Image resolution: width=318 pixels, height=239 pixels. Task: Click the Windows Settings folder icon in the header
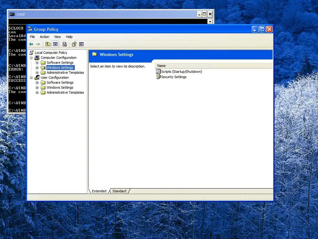(x=94, y=54)
